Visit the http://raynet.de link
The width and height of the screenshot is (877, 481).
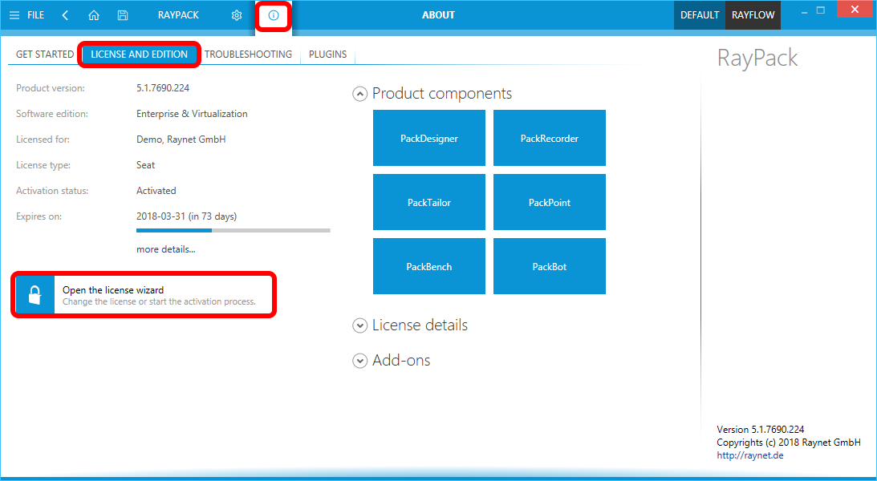coord(750,455)
